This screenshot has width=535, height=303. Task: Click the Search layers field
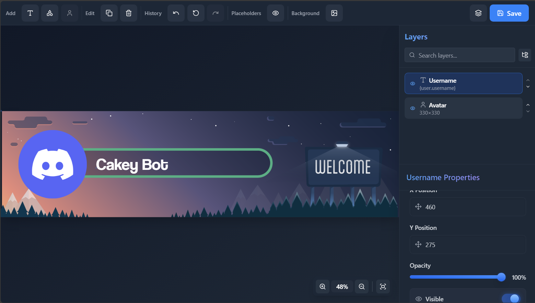[x=460, y=55]
